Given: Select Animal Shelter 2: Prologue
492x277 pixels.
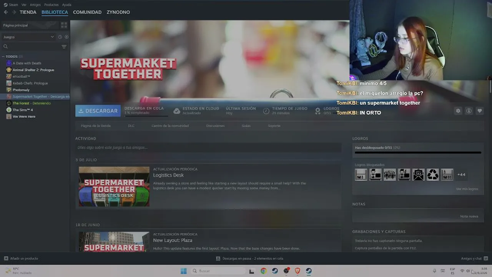Looking at the screenshot, I should (x=33, y=70).
